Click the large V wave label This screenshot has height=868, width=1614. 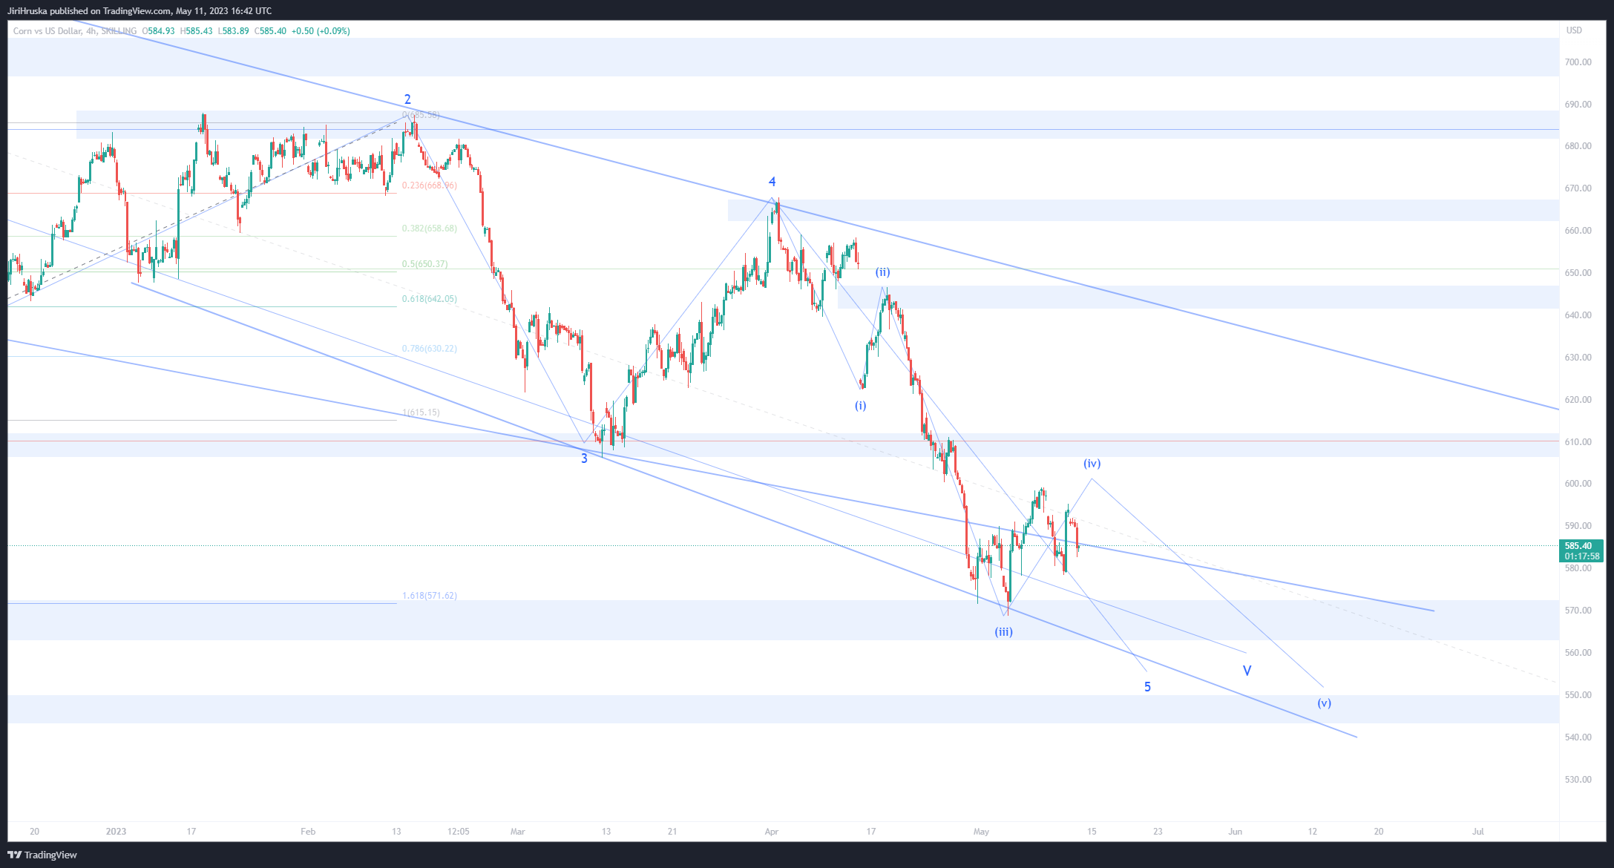(x=1247, y=671)
